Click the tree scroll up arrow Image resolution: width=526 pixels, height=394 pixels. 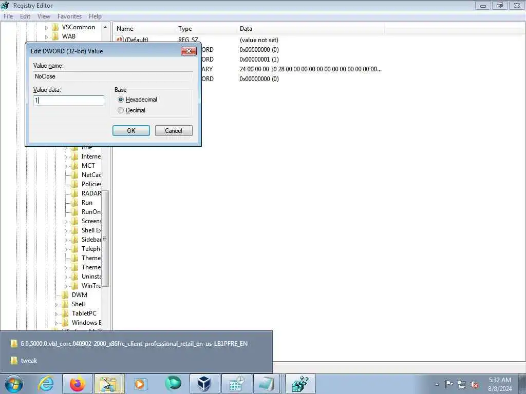105,27
